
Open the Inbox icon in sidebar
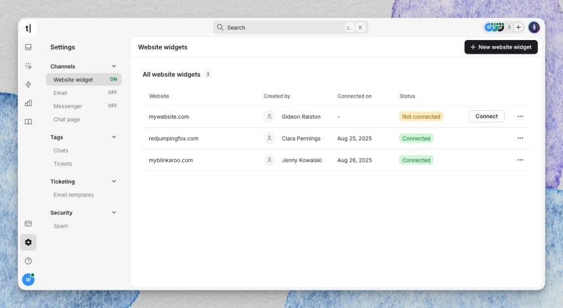(28, 47)
